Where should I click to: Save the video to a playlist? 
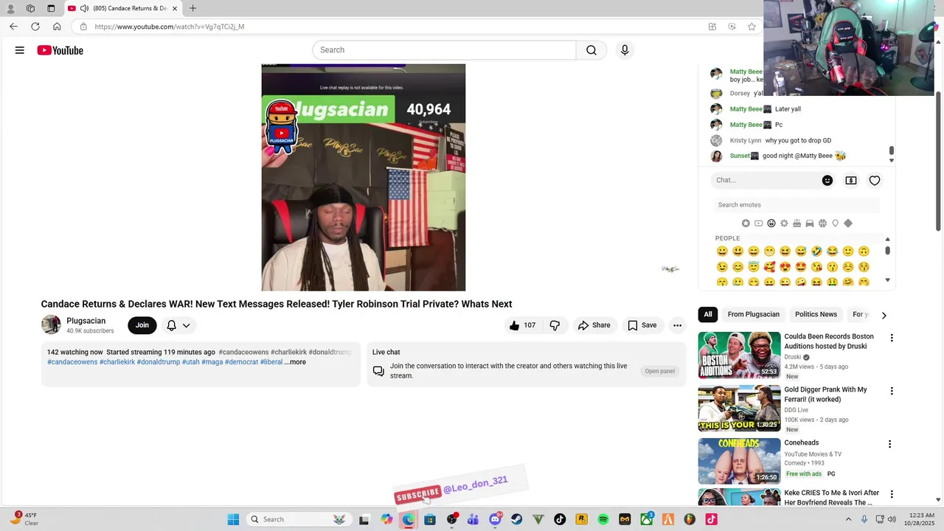pos(642,325)
